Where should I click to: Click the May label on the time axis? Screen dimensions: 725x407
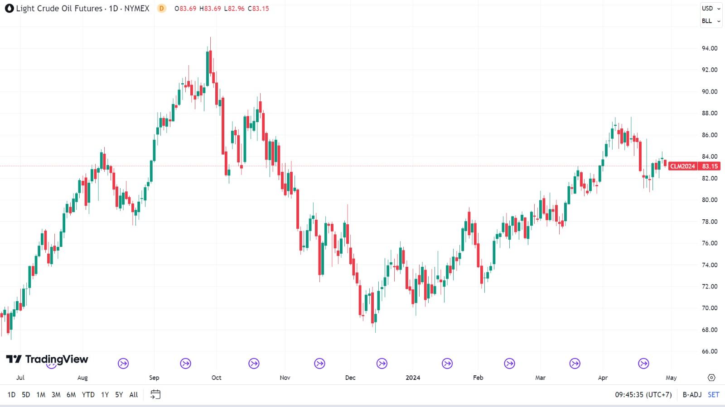[x=671, y=378]
